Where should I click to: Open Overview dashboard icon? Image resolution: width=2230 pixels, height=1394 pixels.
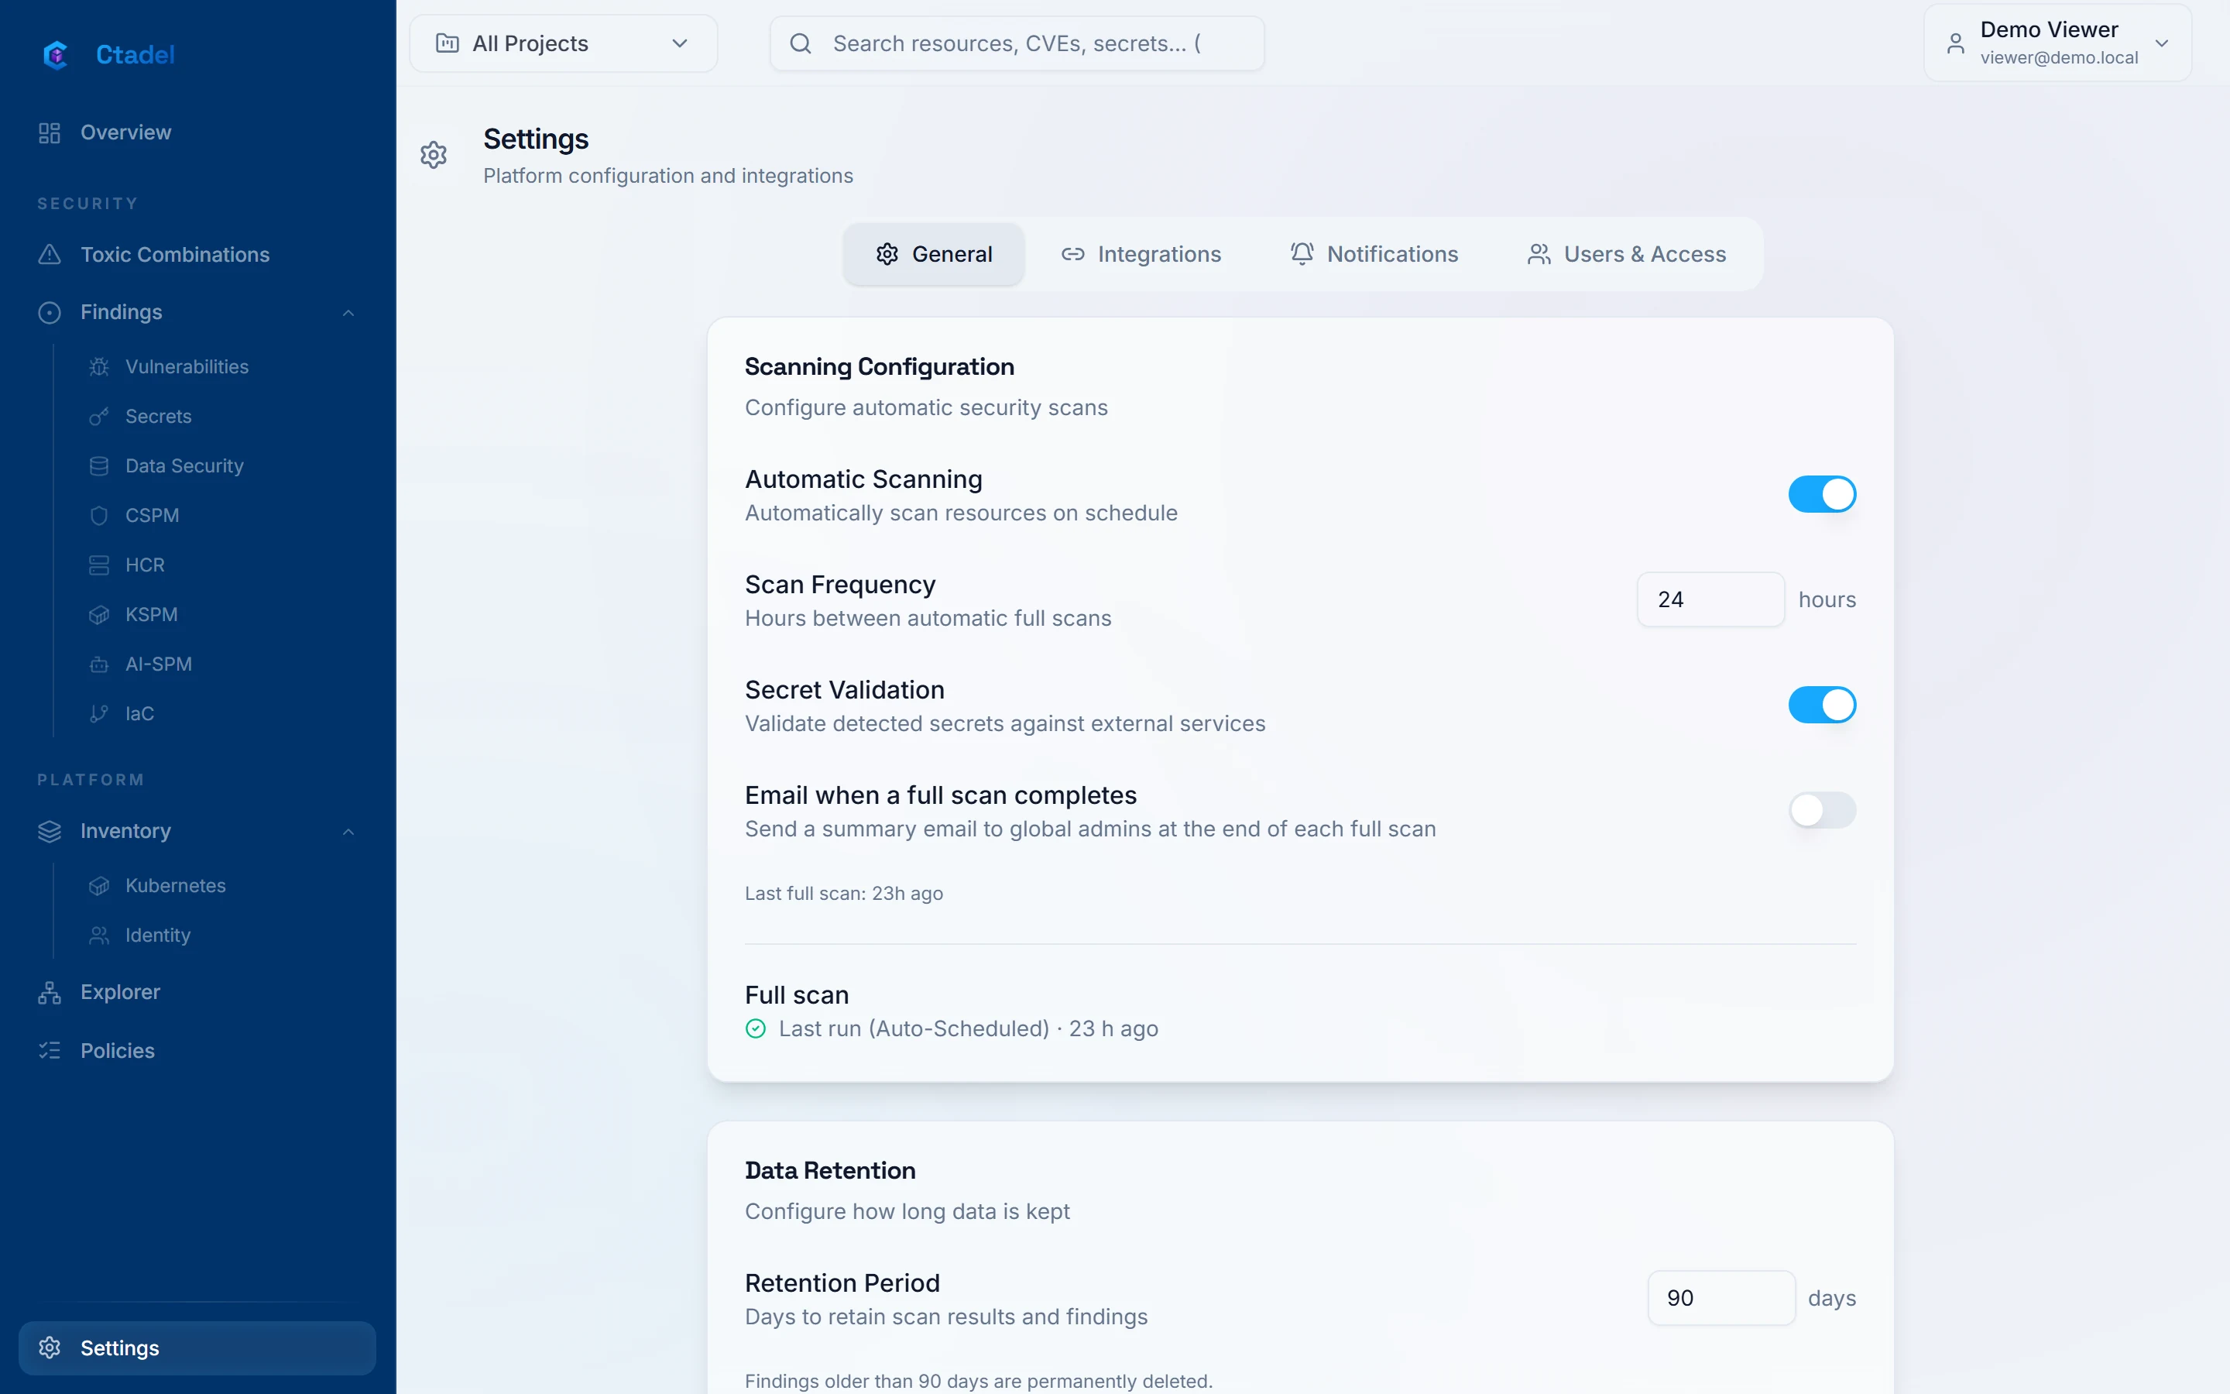[50, 132]
